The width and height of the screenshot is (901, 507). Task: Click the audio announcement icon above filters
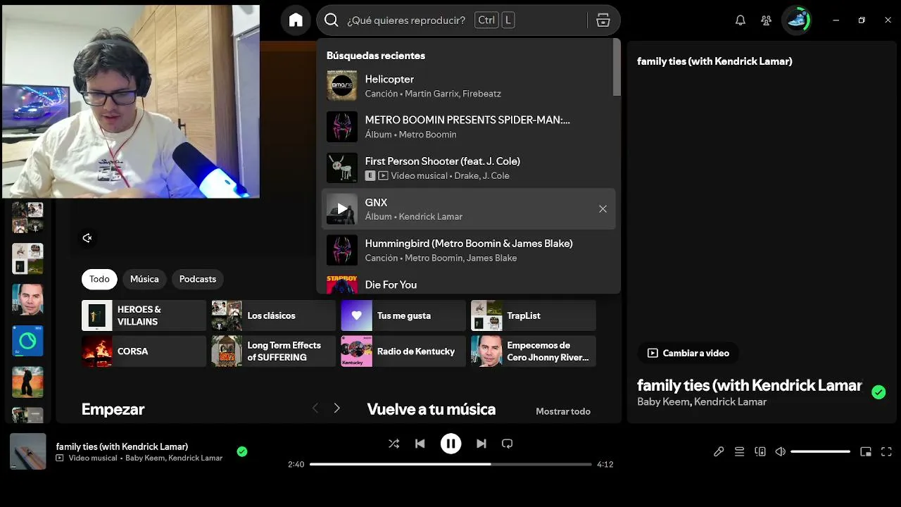click(87, 238)
